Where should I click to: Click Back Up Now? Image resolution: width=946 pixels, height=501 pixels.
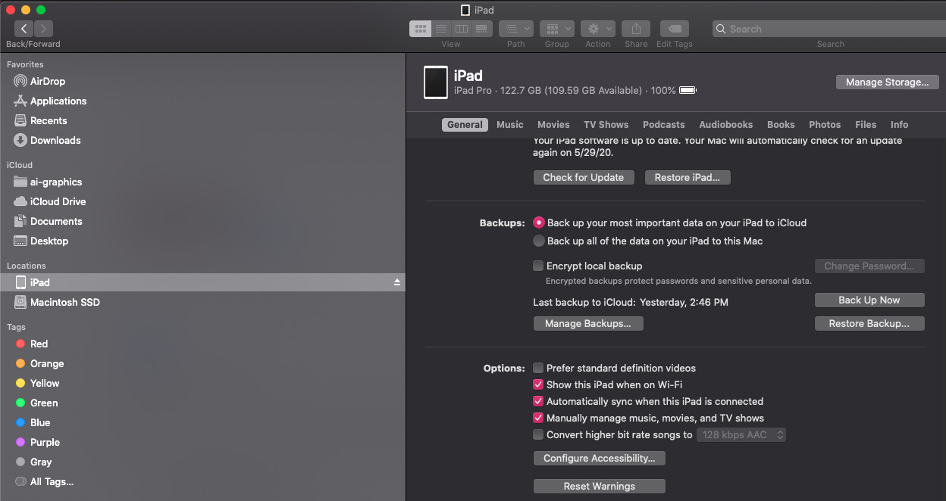pyautogui.click(x=869, y=300)
